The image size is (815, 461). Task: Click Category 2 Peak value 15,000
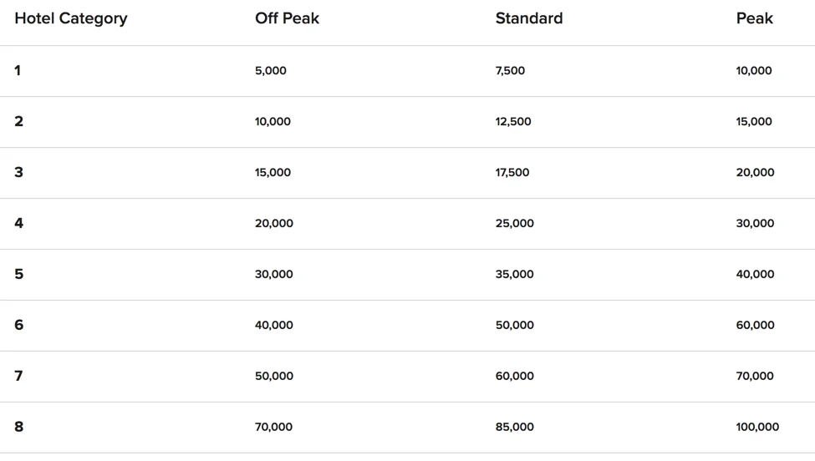point(753,122)
